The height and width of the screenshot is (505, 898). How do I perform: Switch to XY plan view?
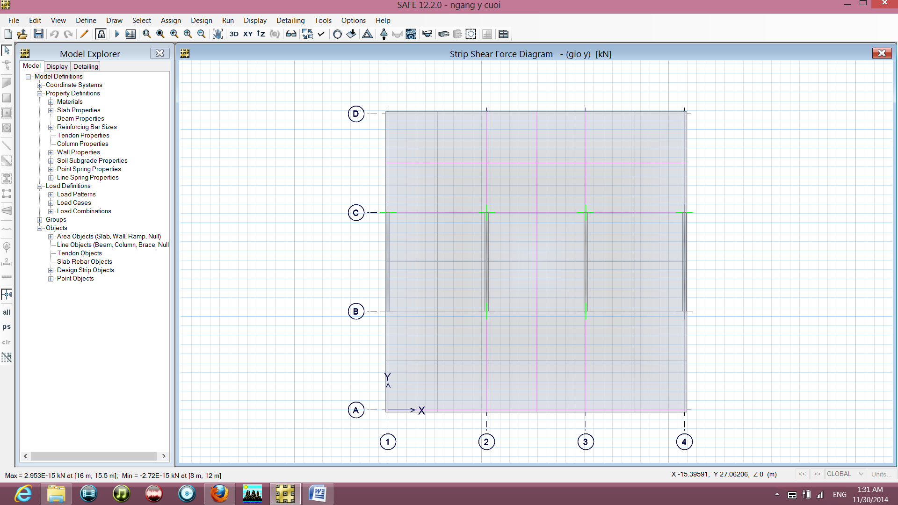(x=248, y=34)
